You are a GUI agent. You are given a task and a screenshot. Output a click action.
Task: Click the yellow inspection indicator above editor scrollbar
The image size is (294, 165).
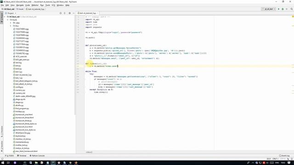[293, 16]
